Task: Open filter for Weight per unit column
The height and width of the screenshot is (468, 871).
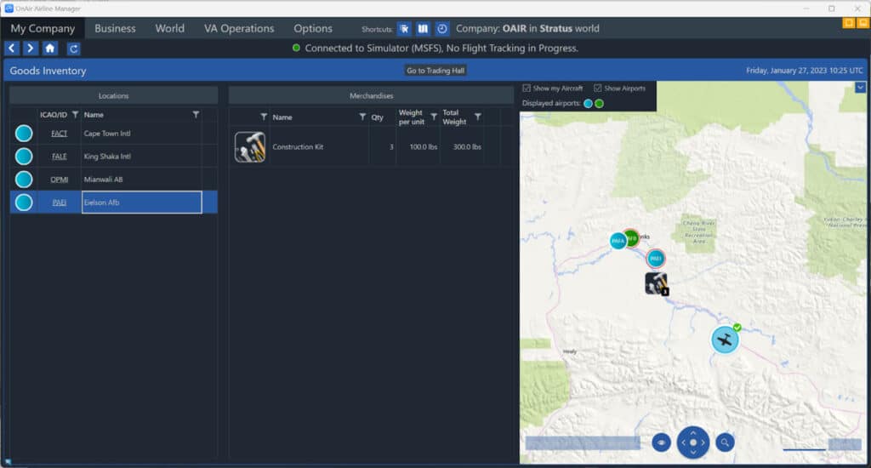Action: click(x=434, y=117)
